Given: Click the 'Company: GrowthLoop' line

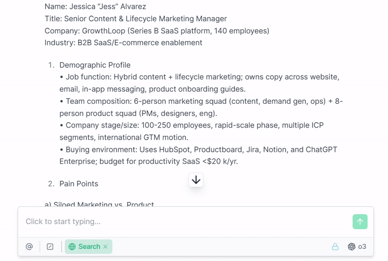Looking at the screenshot, I should coord(157,31).
